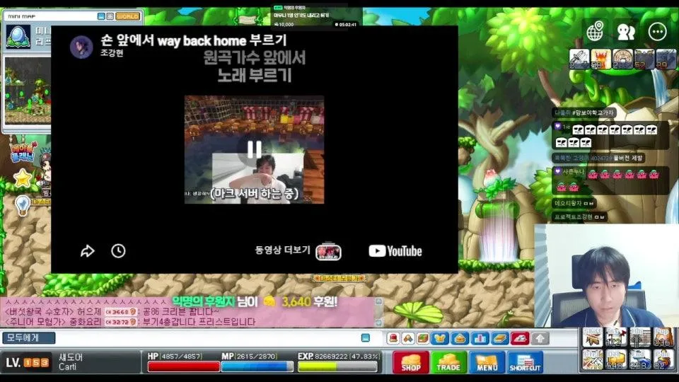Expand the mini map with the plus button
Screen dimensions: 679x382
[110, 16]
